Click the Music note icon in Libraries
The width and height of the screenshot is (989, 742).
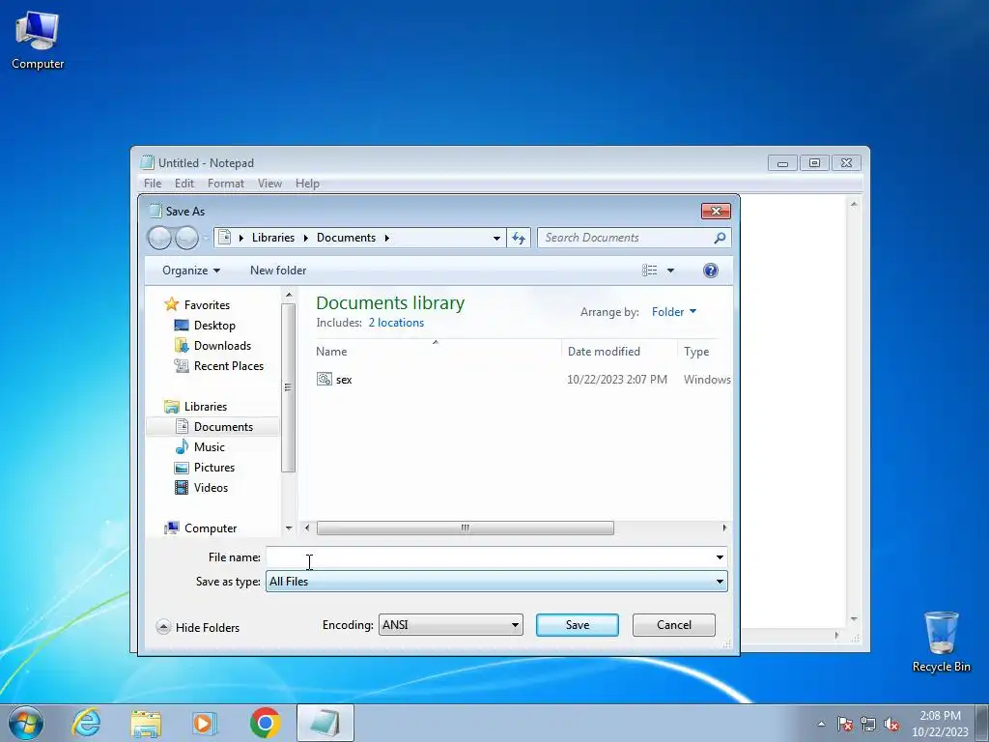pyautogui.click(x=182, y=446)
